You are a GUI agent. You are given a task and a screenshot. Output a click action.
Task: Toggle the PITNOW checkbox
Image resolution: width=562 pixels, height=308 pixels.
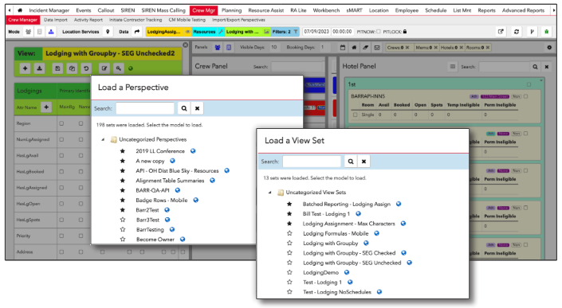379,32
